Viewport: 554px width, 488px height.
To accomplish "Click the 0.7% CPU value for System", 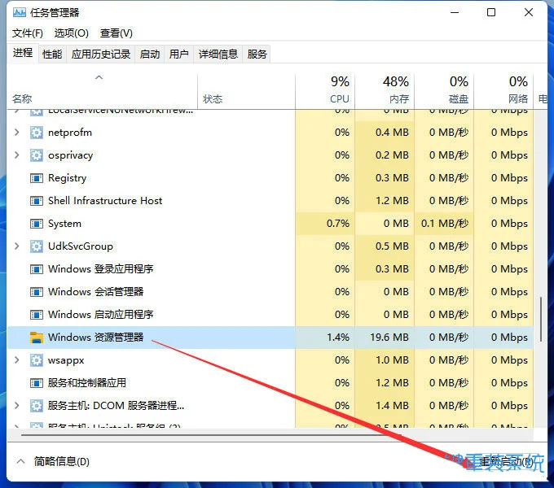I will (x=338, y=224).
